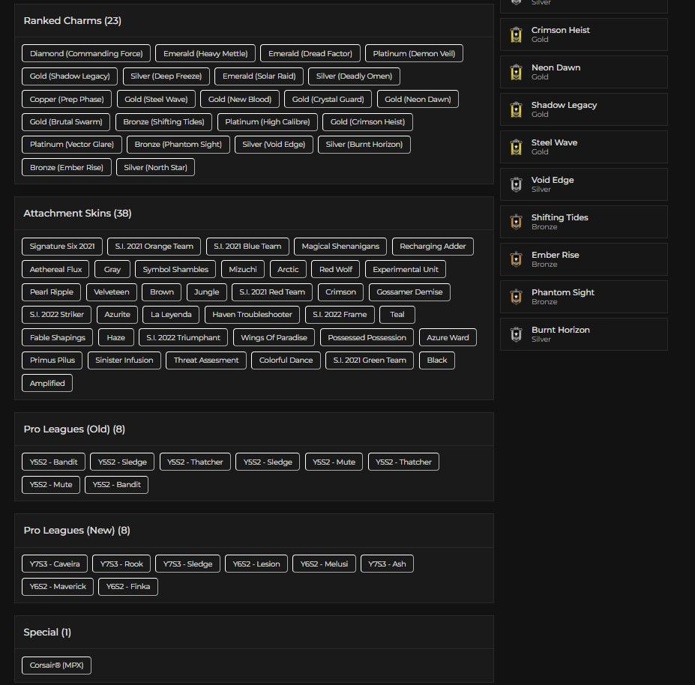Image resolution: width=695 pixels, height=685 pixels.
Task: Select the Haven Troubleshooter tag
Action: [252, 315]
